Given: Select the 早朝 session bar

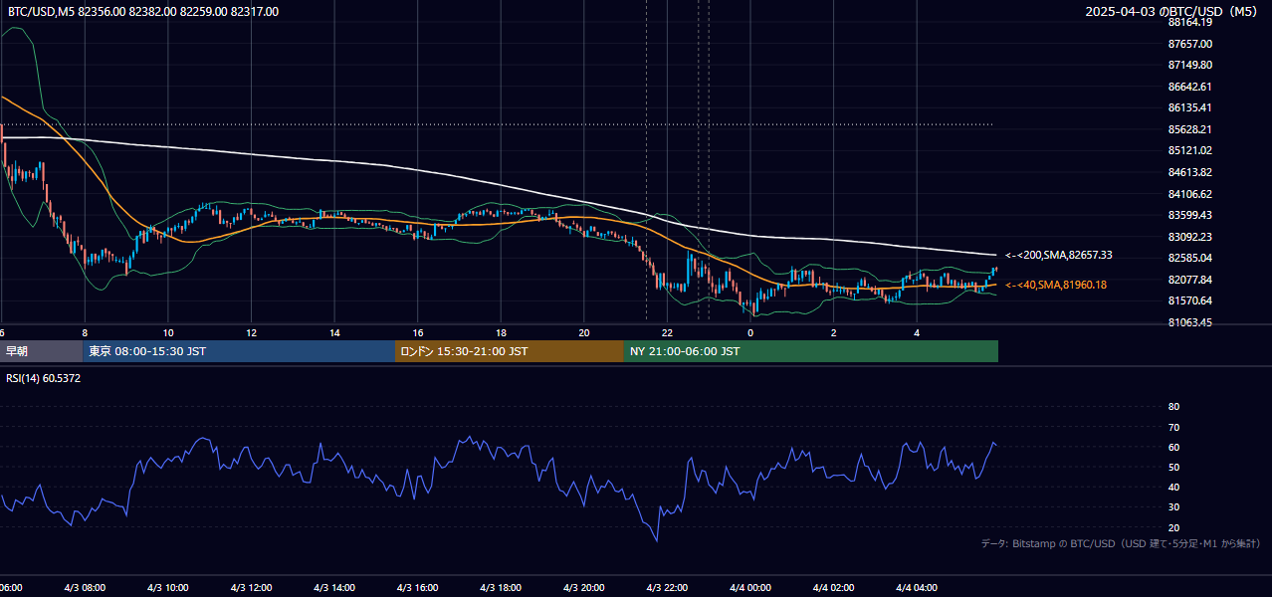Looking at the screenshot, I should (41, 351).
